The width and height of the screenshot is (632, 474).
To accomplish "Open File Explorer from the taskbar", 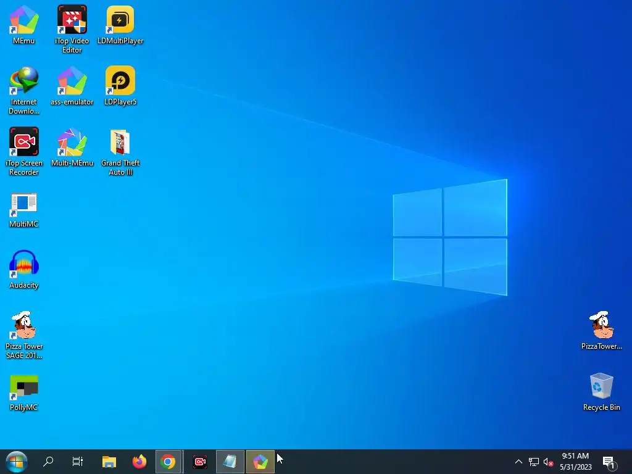I will pyautogui.click(x=109, y=462).
